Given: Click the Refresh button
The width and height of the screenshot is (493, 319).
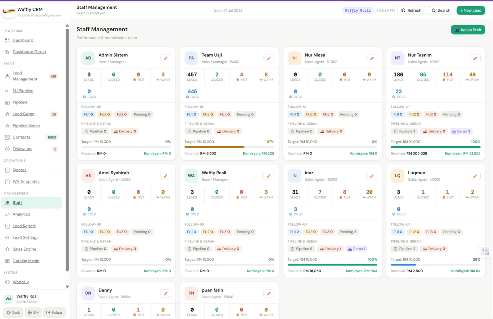Looking at the screenshot, I should (411, 11).
